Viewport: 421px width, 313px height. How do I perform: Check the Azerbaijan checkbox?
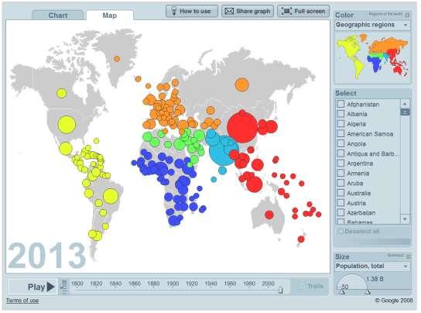[x=341, y=213]
